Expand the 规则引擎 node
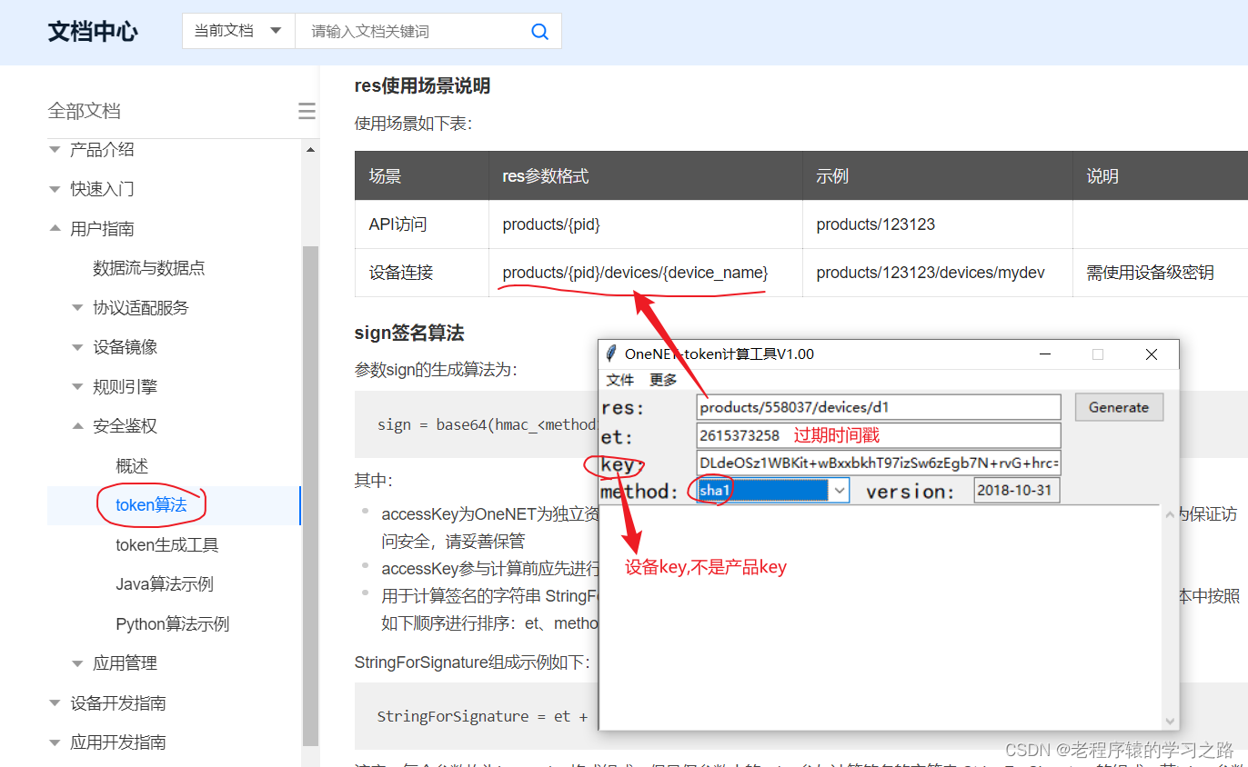The image size is (1248, 767). pyautogui.click(x=77, y=387)
